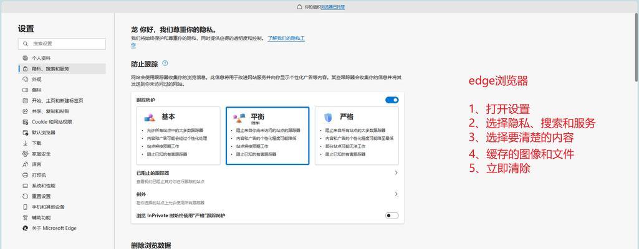Click text 在你选择的站点上允许使用所有跟踪器
This screenshot has width=639, height=249.
coord(170,202)
